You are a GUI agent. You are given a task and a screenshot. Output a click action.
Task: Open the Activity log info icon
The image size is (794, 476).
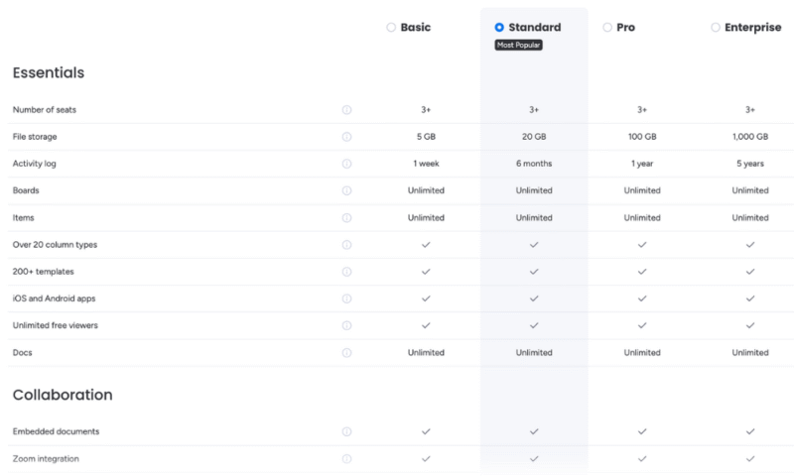coord(347,164)
